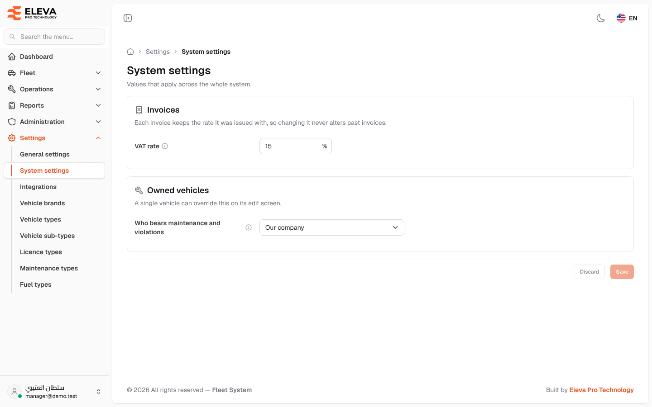The width and height of the screenshot is (652, 407).
Task: Click the Eleva logo in sidebar
Action: tap(32, 13)
